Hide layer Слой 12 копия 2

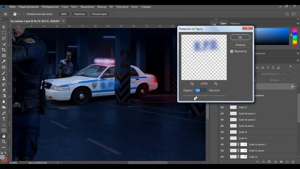(x=222, y=145)
